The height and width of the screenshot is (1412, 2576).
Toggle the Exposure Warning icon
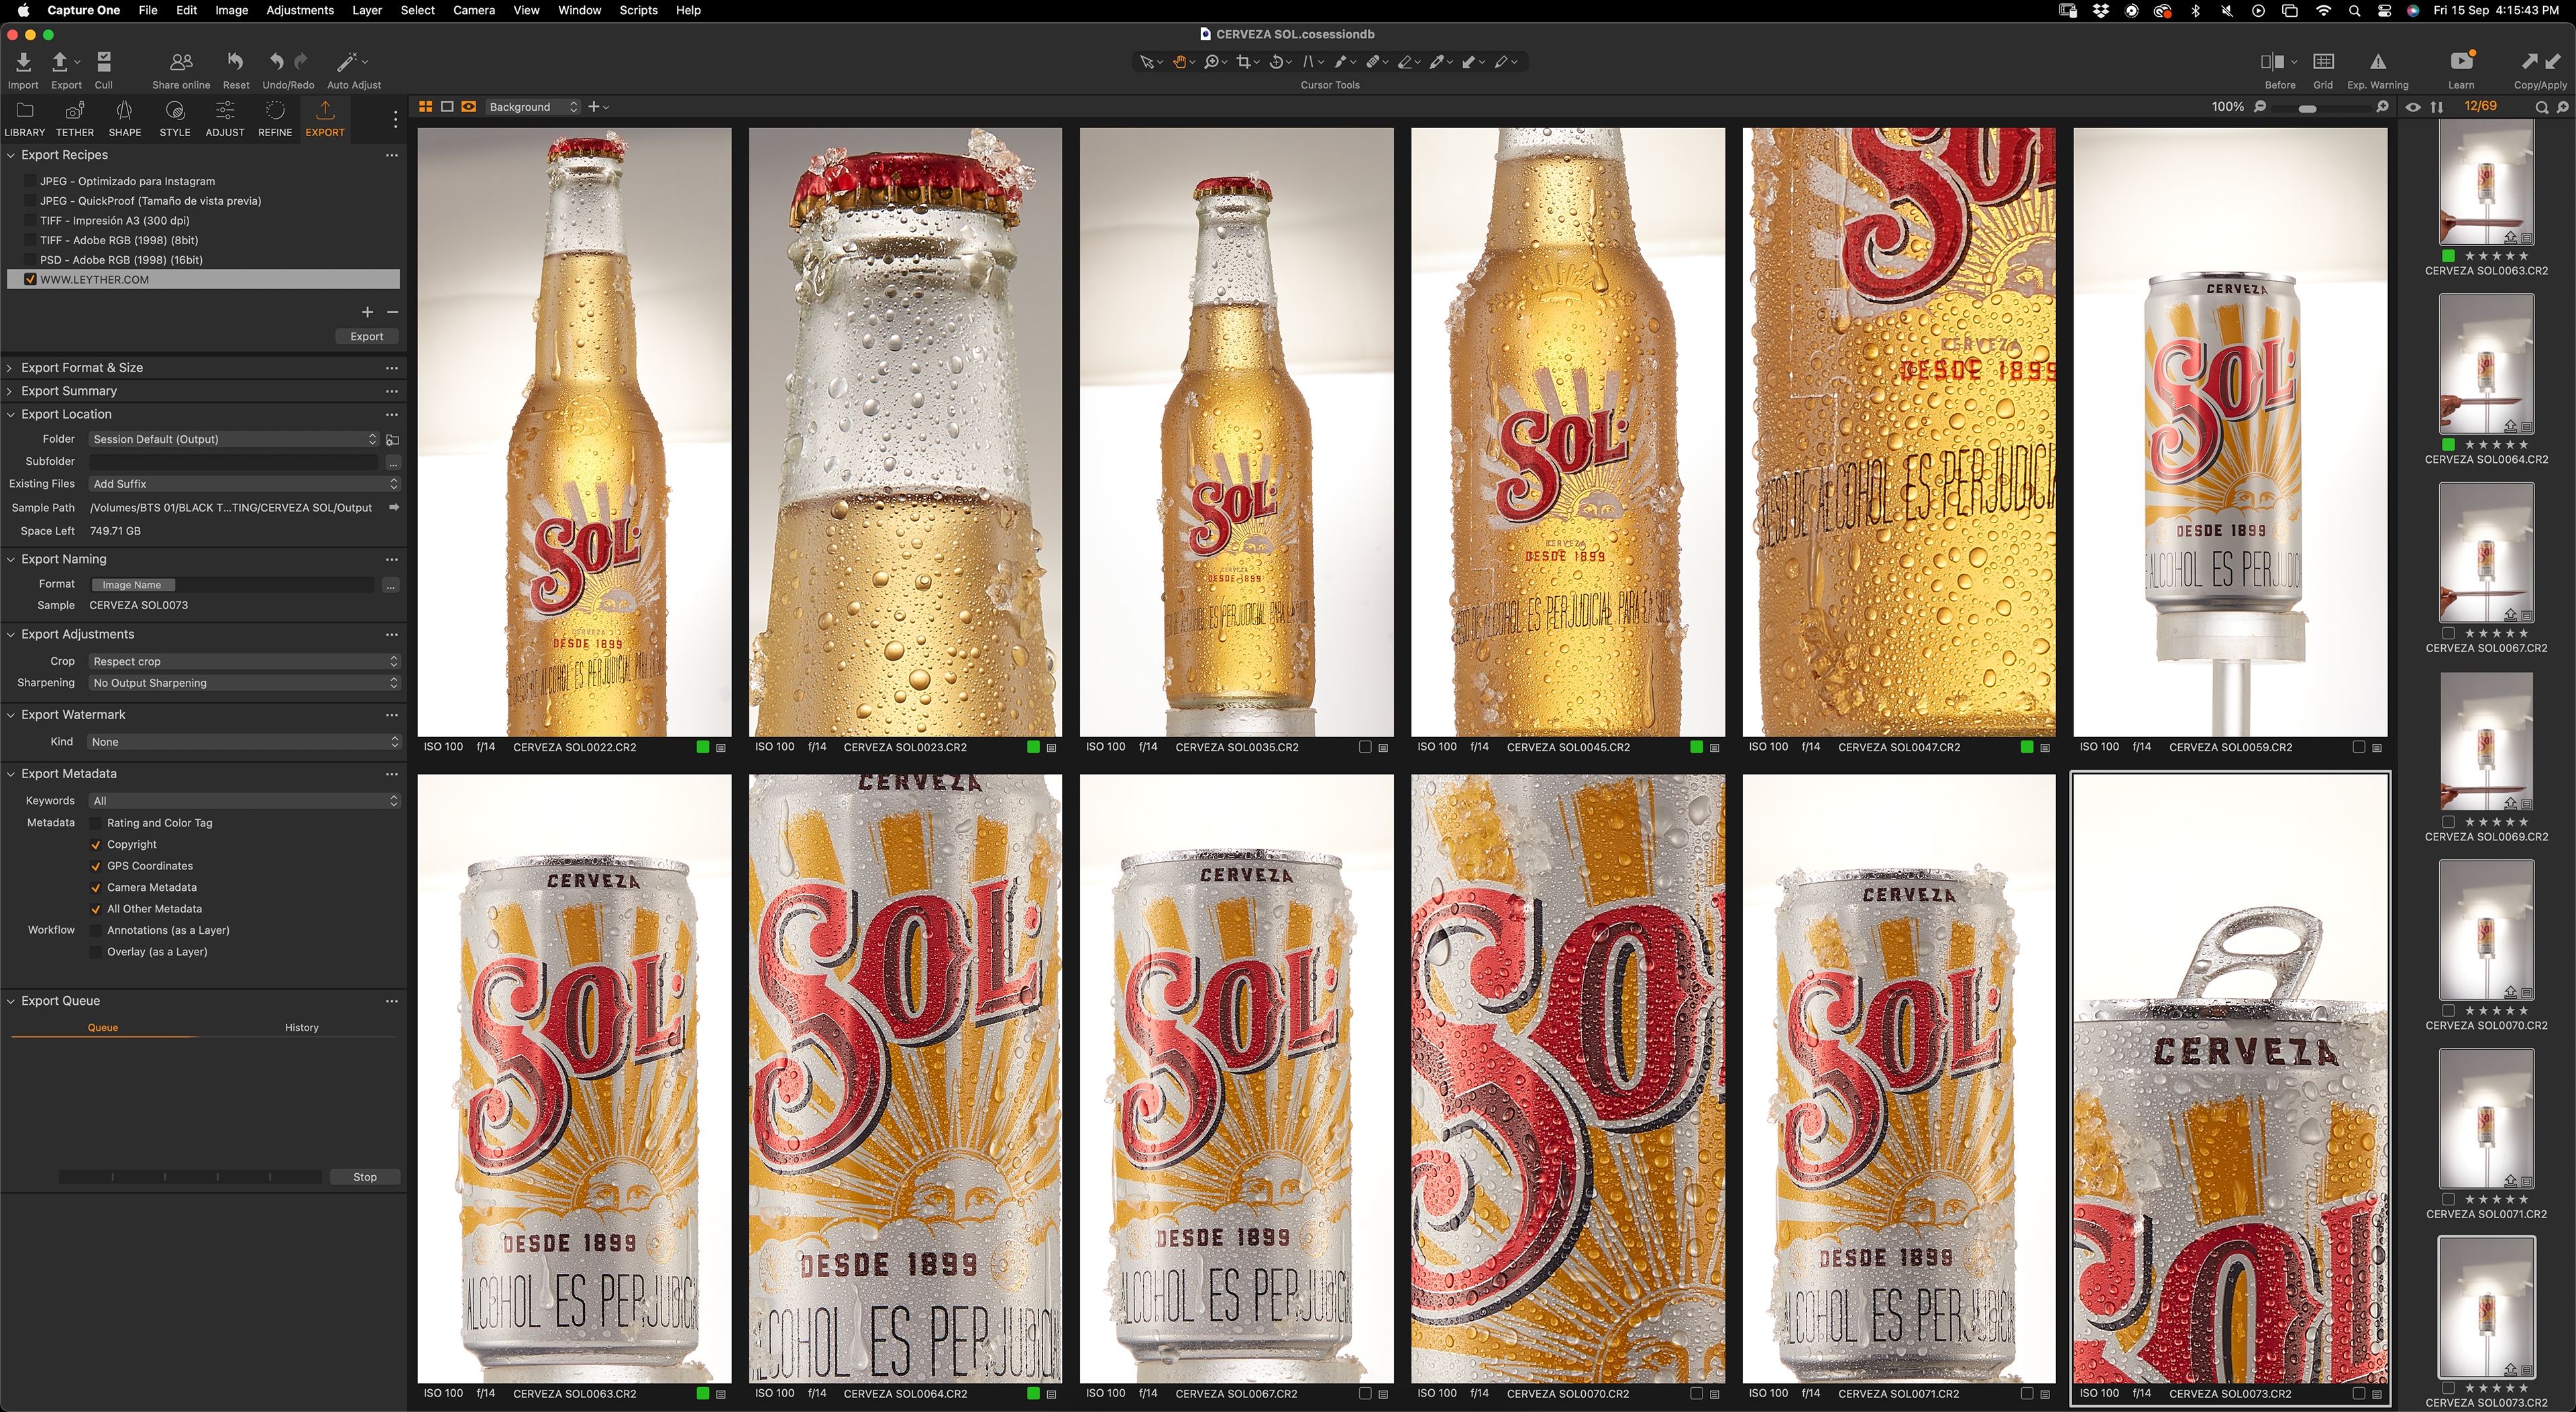coord(2378,62)
